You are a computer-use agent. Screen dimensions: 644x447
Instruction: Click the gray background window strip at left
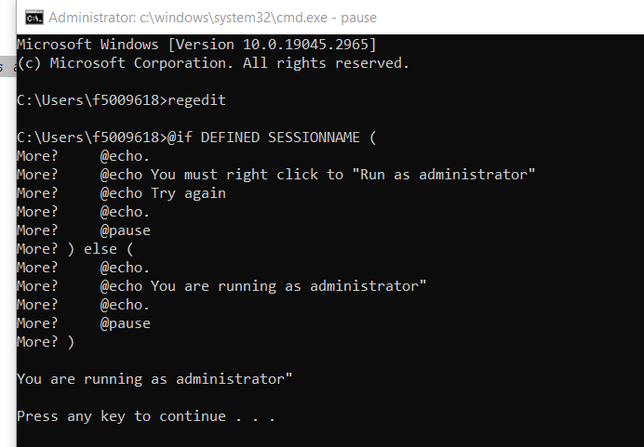click(8, 66)
